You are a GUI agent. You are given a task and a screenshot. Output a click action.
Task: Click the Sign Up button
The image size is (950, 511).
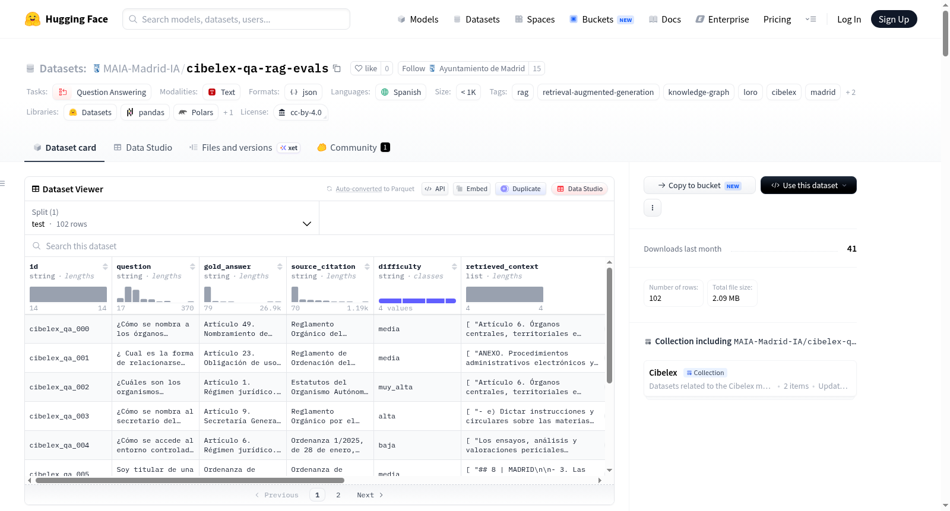pos(894,19)
